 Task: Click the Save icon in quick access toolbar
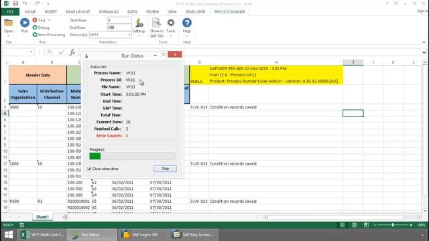pos(15,3)
